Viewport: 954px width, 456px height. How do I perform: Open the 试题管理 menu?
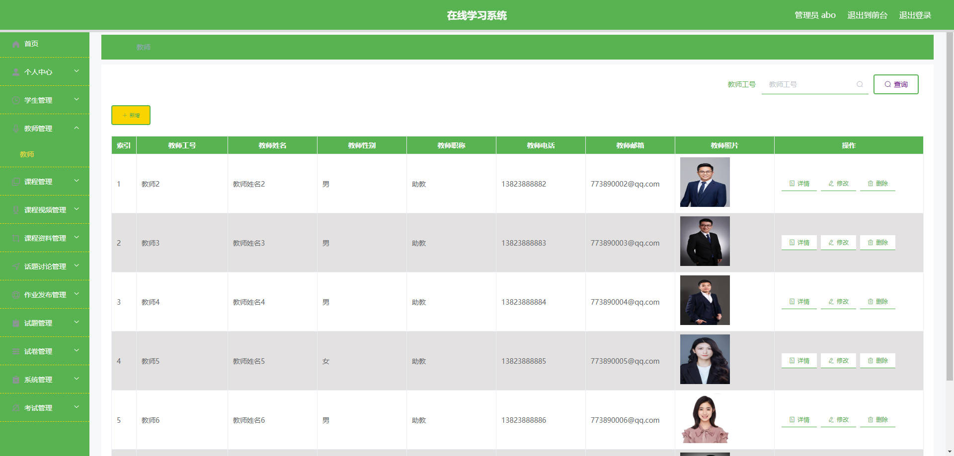coord(45,323)
